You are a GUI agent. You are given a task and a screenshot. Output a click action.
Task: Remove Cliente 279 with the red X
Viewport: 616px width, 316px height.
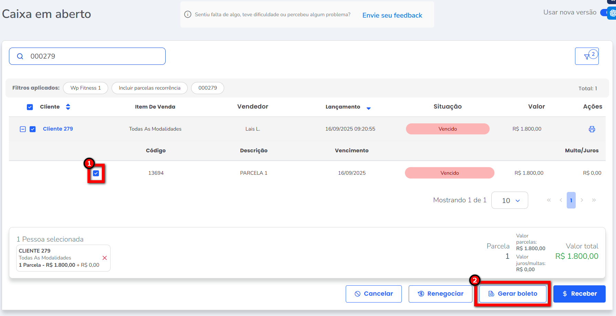105,258
